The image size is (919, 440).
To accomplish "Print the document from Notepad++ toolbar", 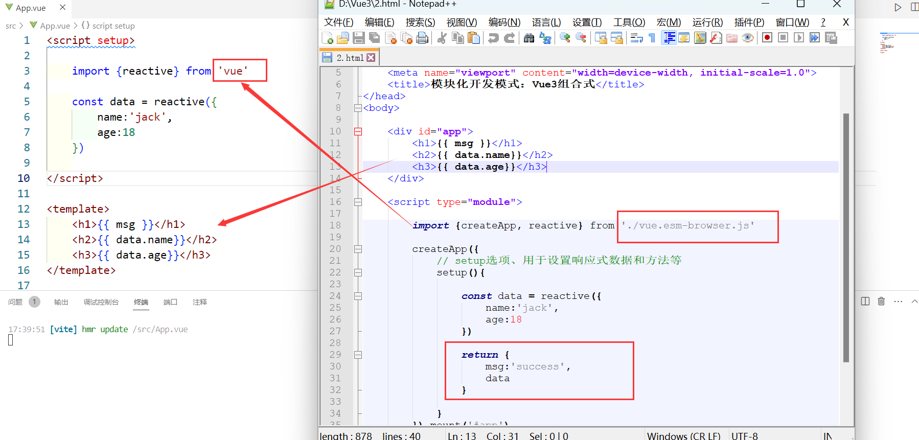I will [423, 38].
